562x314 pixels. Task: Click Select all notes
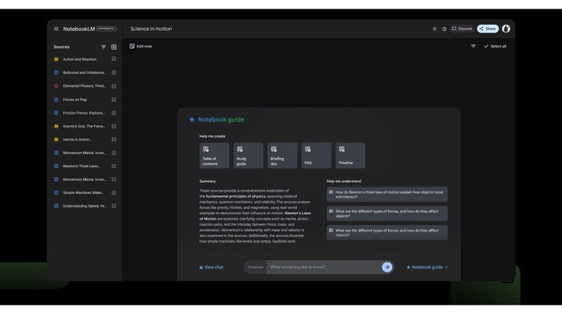click(495, 46)
